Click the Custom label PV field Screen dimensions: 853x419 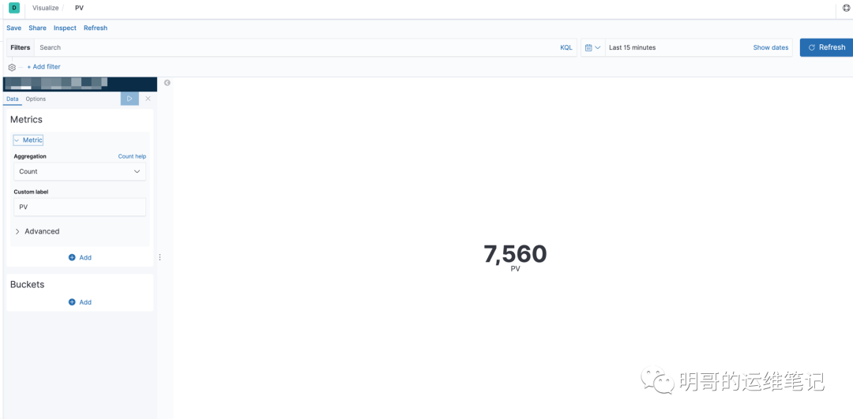(80, 207)
